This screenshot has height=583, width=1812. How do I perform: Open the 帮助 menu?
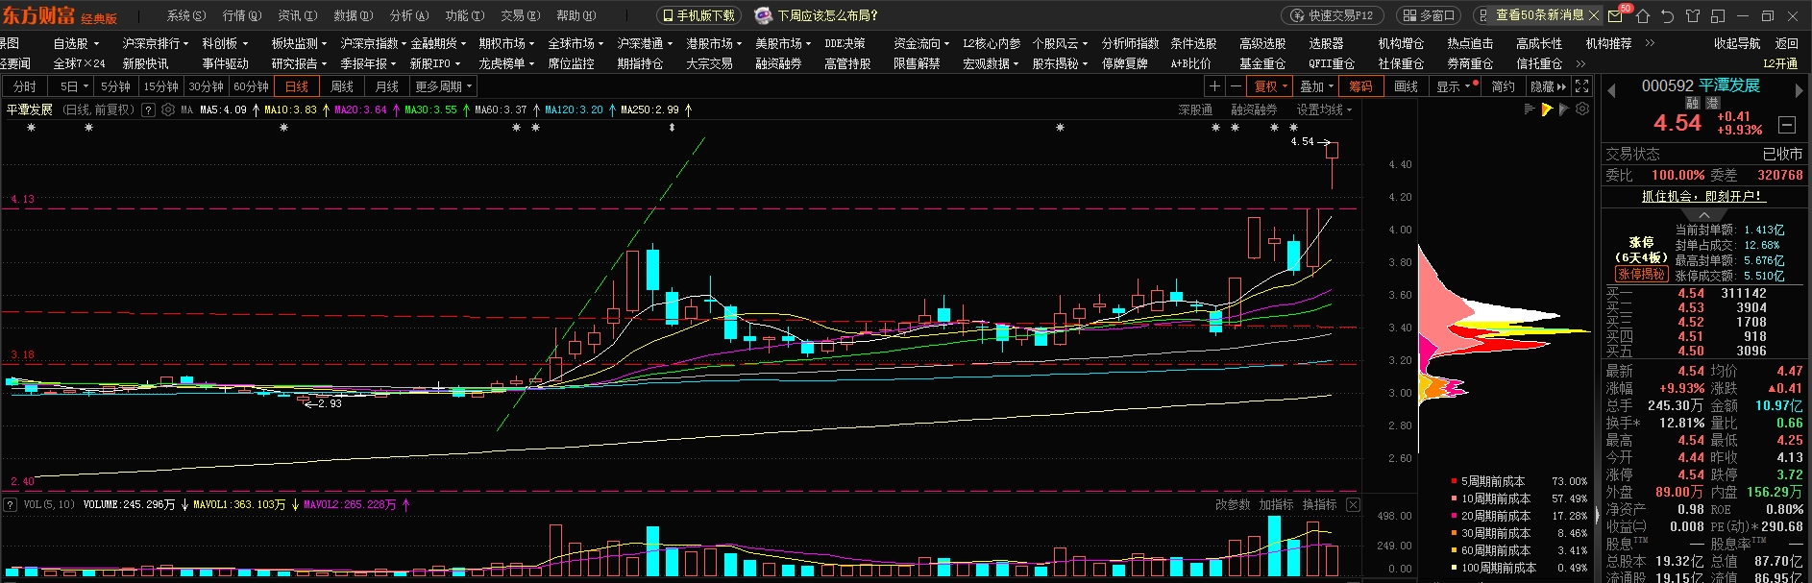[575, 15]
